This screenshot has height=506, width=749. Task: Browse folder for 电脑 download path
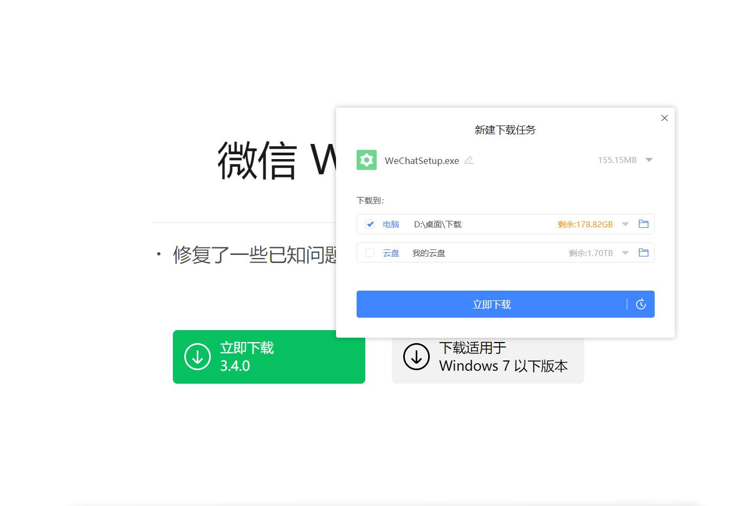[x=643, y=224]
